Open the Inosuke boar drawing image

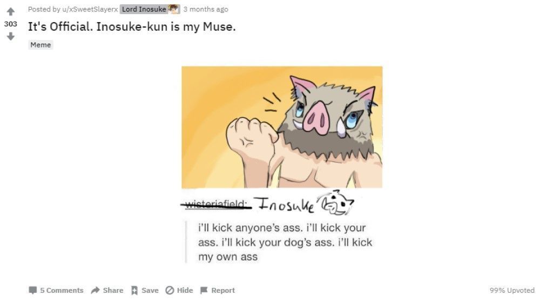282,127
